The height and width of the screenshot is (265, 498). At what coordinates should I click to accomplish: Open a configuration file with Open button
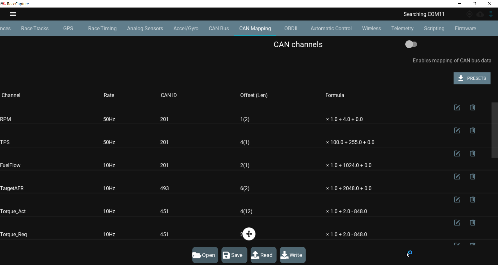[x=205, y=255]
